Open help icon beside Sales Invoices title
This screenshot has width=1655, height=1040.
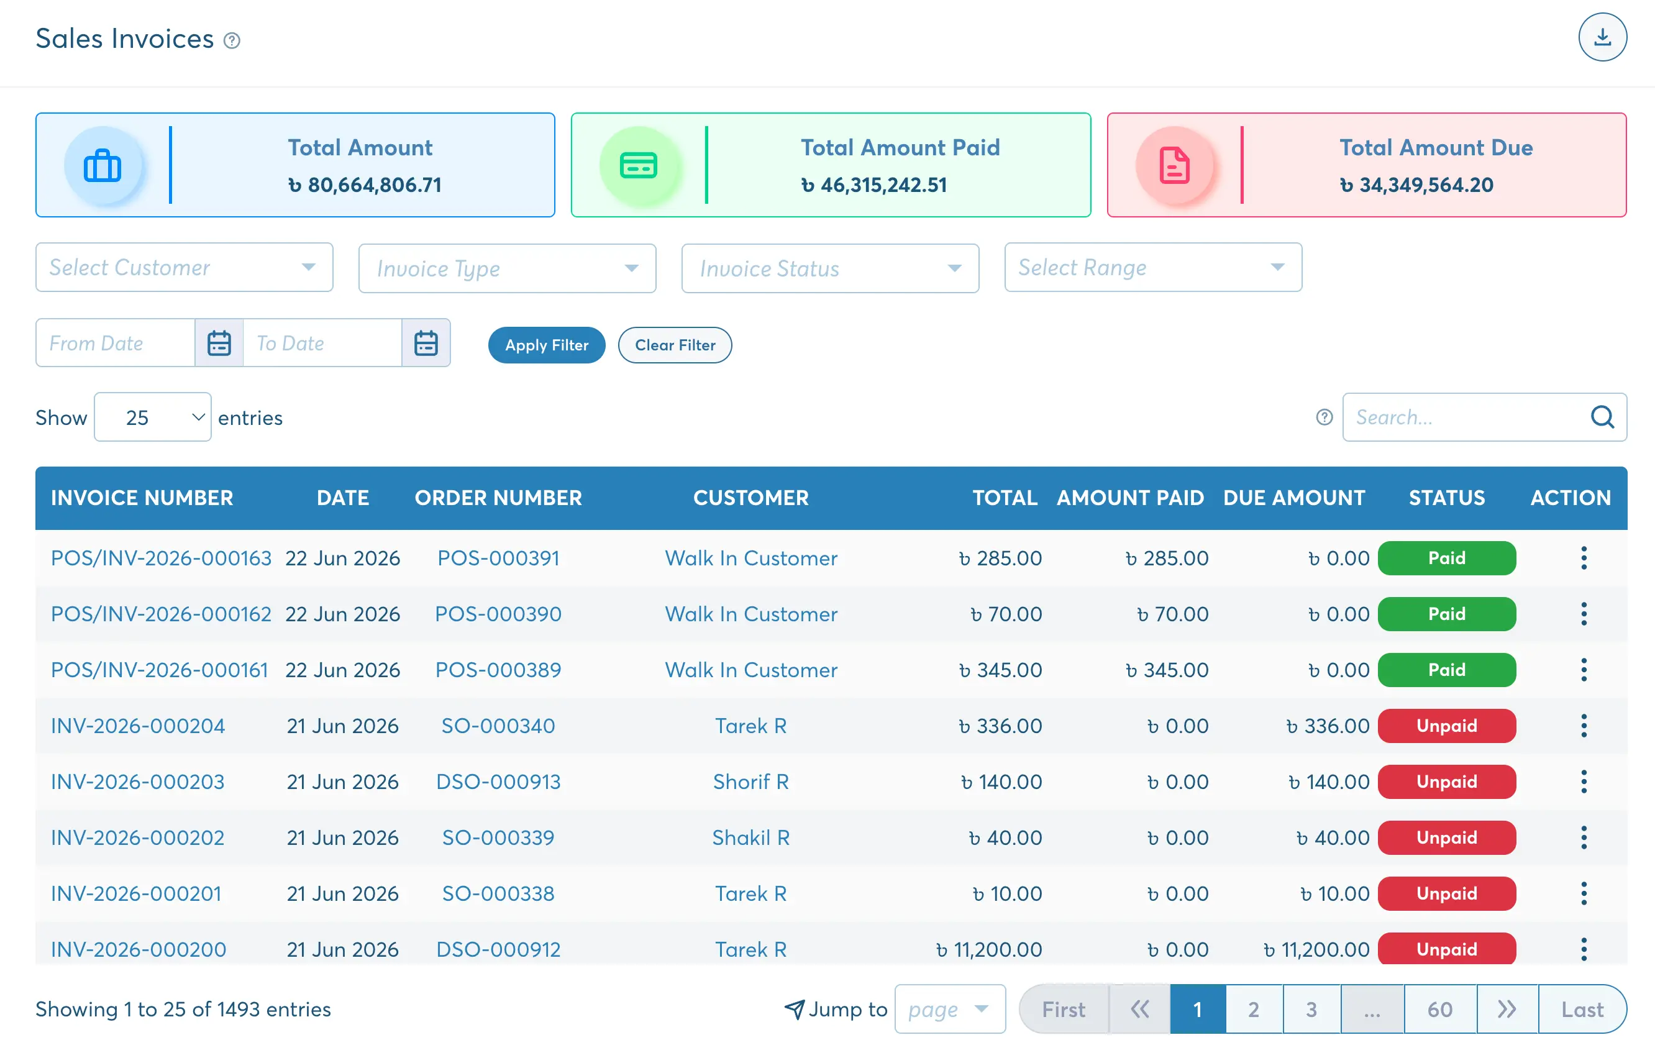[232, 40]
